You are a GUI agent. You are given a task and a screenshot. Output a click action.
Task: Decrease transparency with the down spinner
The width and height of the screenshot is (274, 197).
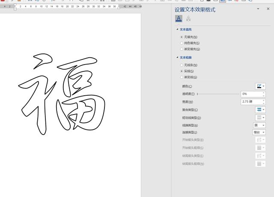click(x=264, y=95)
